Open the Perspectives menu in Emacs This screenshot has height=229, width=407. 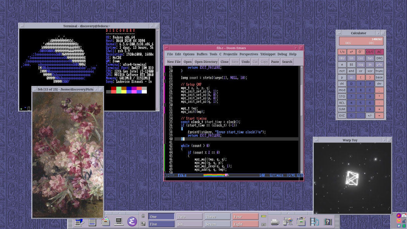click(249, 54)
